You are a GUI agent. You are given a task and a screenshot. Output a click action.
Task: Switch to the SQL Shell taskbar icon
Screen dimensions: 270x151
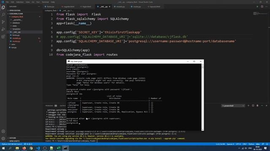[x=65, y=148]
